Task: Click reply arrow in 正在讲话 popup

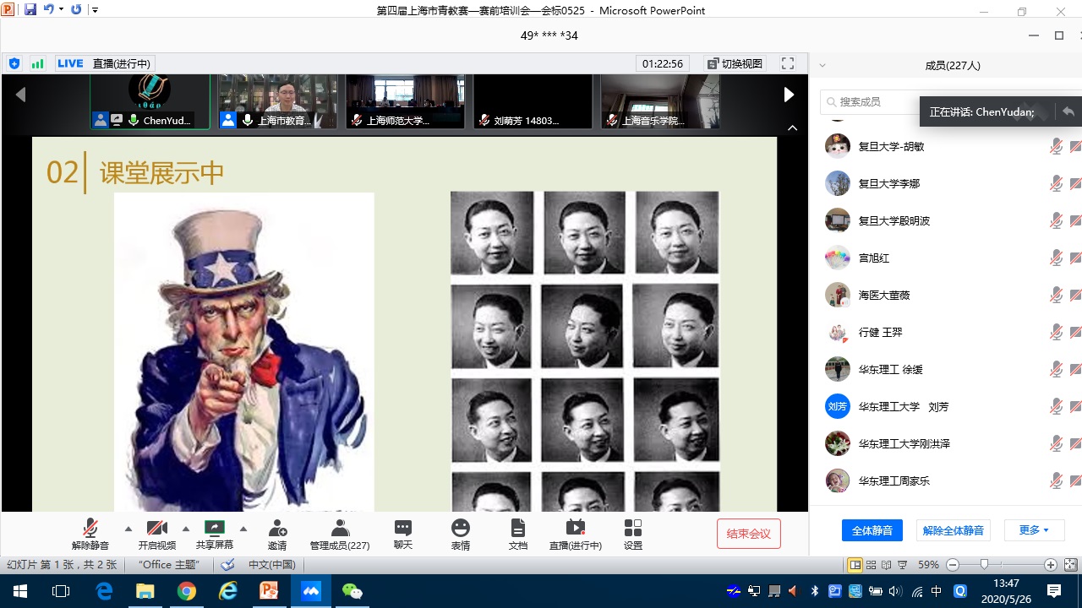Action: point(1068,111)
